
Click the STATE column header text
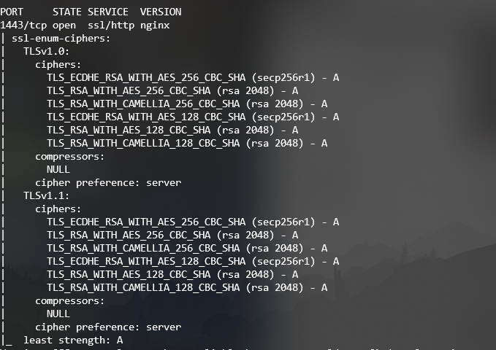coord(67,12)
